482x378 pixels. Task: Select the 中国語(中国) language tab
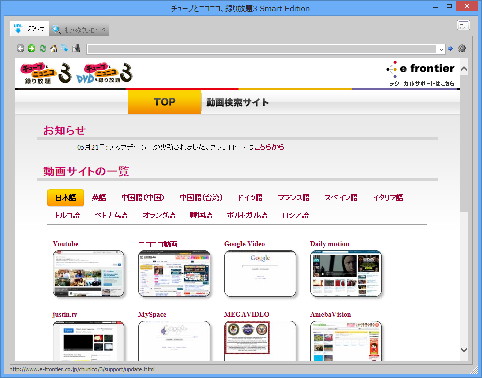click(x=142, y=198)
